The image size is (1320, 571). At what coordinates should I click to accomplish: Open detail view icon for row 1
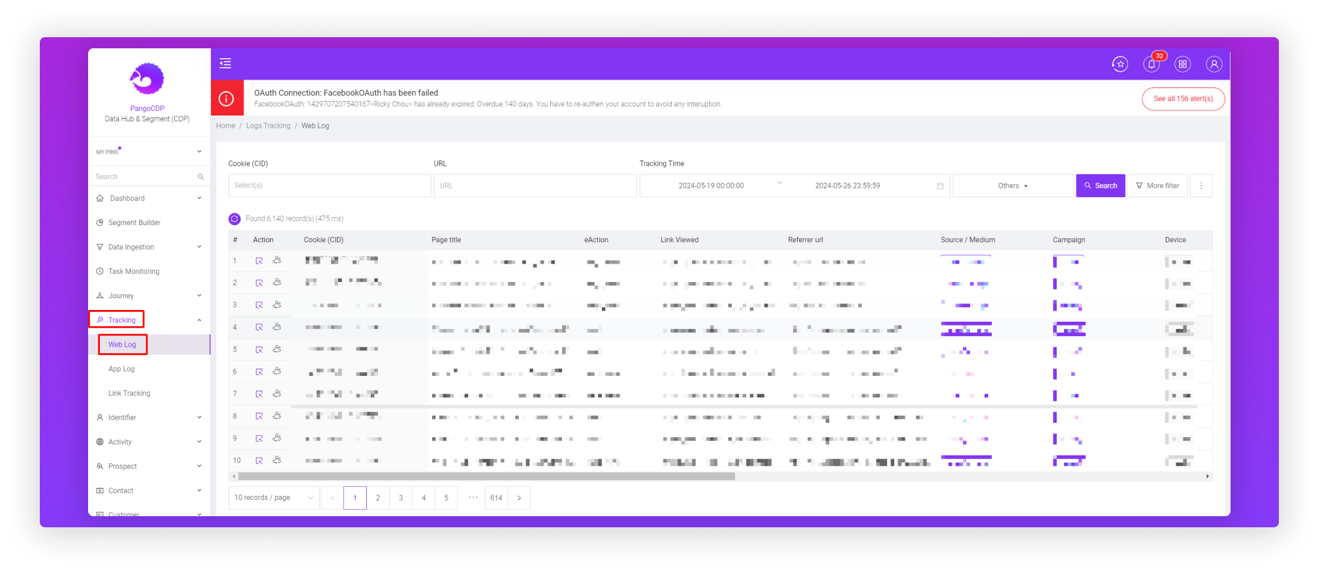[259, 261]
